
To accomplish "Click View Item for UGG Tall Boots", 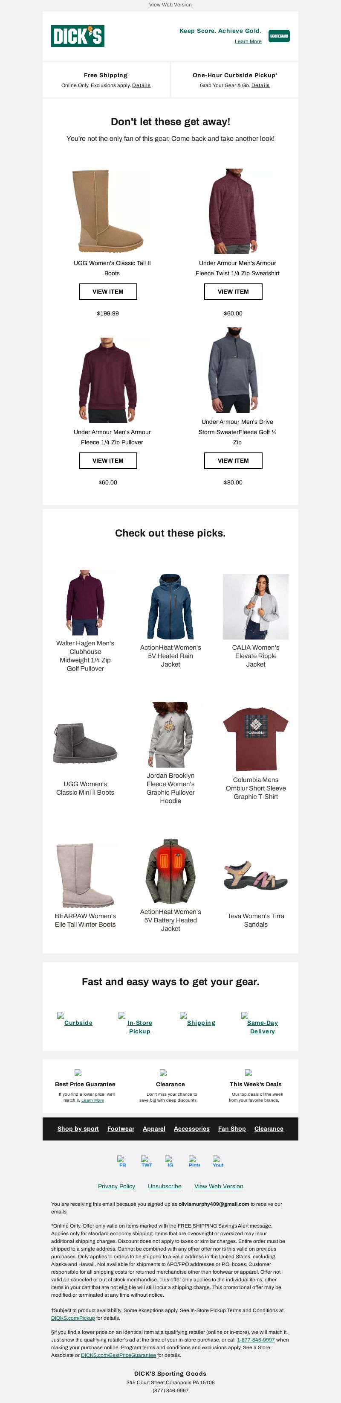I will (x=108, y=292).
